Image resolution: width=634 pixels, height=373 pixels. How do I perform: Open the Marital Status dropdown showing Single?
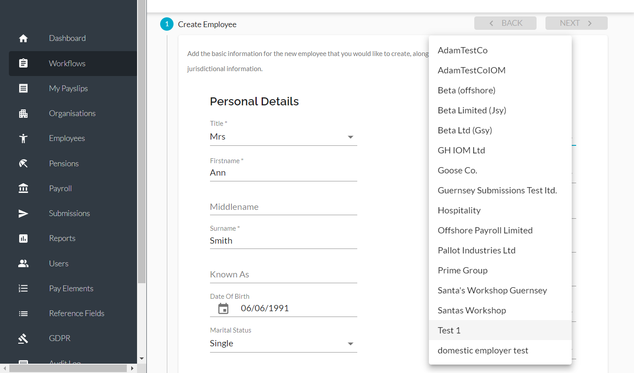(283, 344)
